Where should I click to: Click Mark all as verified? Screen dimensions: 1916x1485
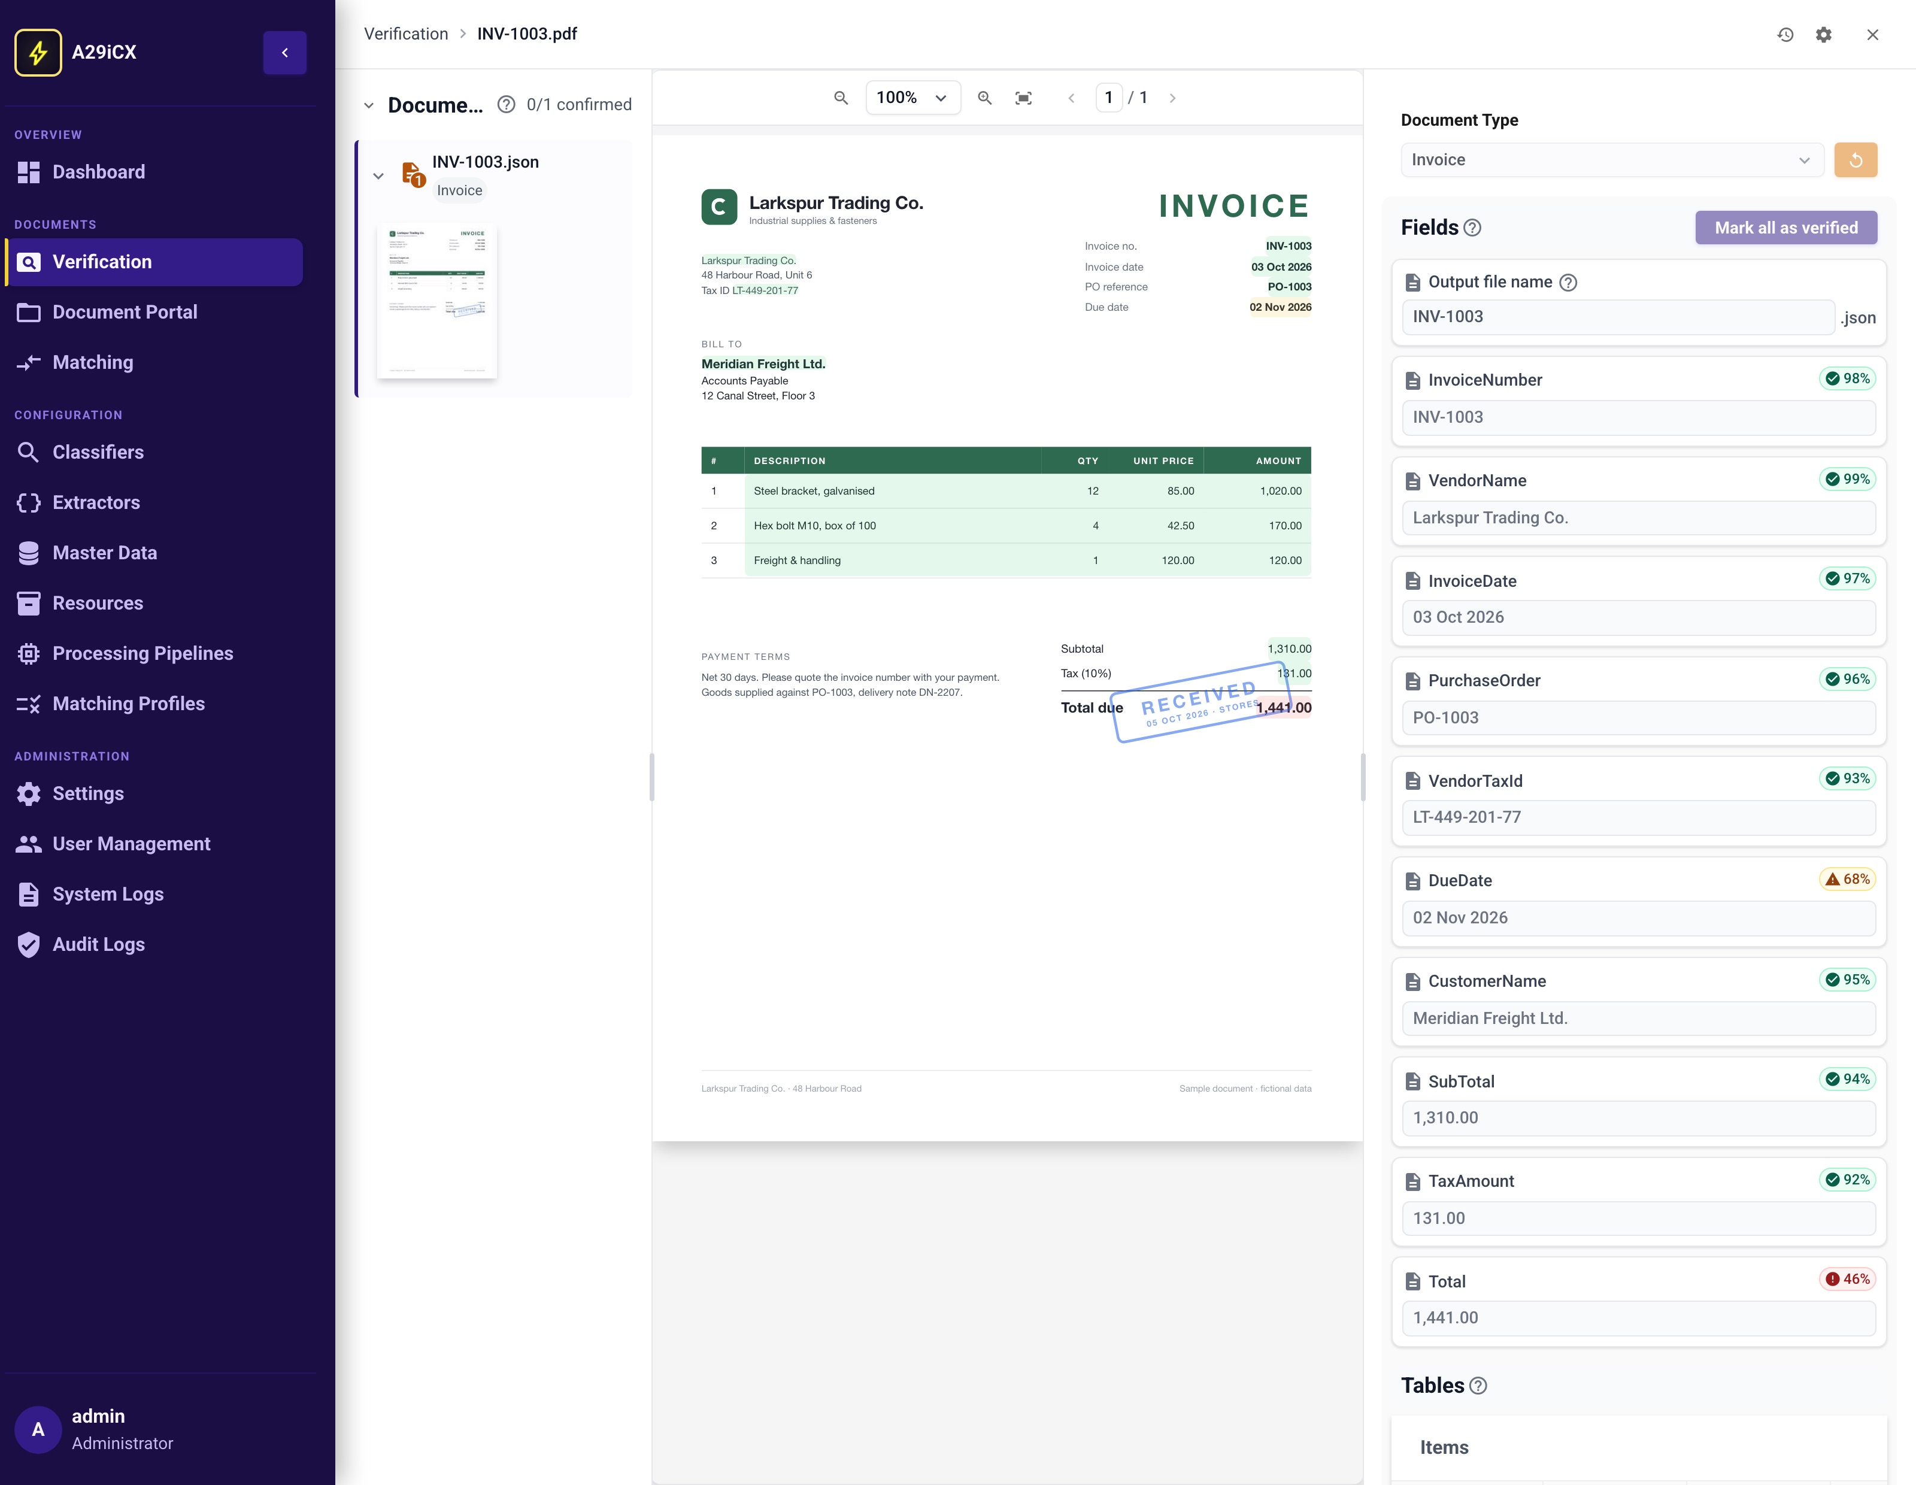pyautogui.click(x=1786, y=227)
